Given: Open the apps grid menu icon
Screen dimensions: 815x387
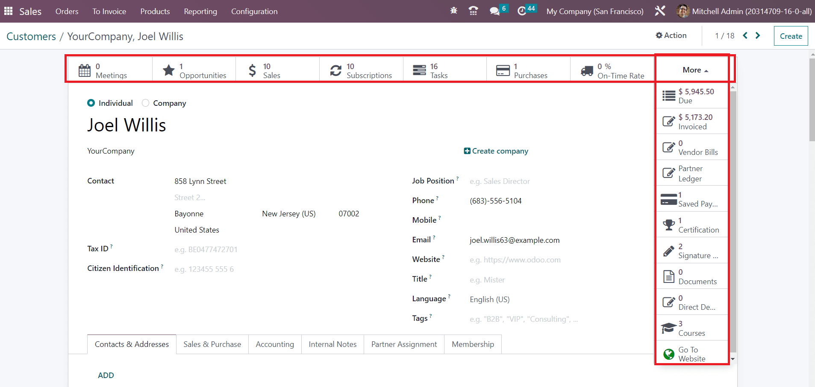Looking at the screenshot, I should pos(8,11).
